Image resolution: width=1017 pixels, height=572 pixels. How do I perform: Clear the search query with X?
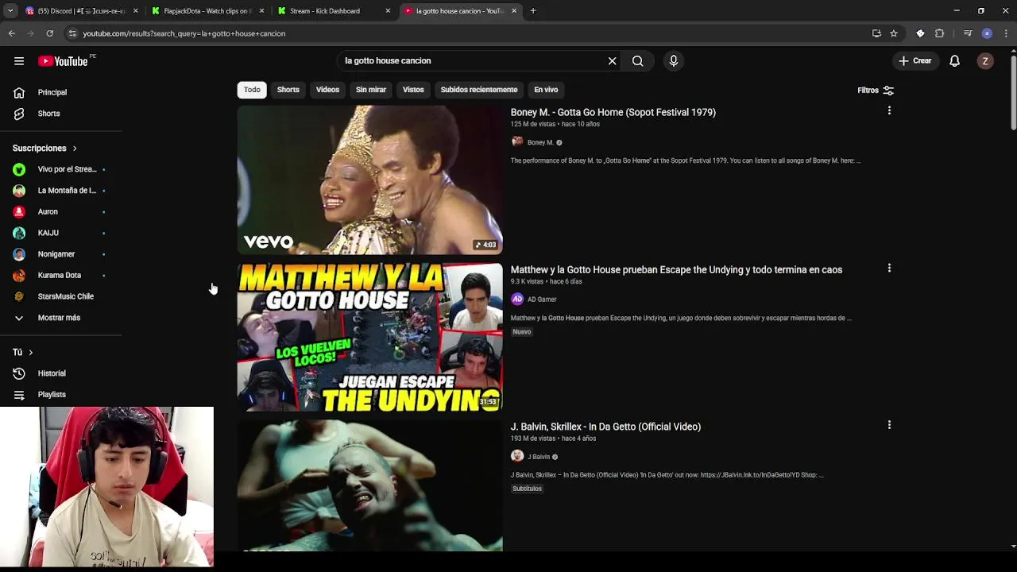tap(612, 61)
